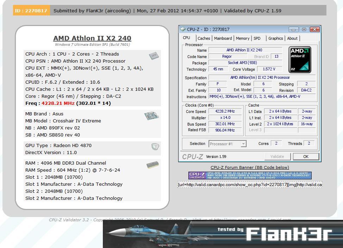Click the OK button in CPU-Z
Viewport: 343px width, 248px height.
point(306,157)
